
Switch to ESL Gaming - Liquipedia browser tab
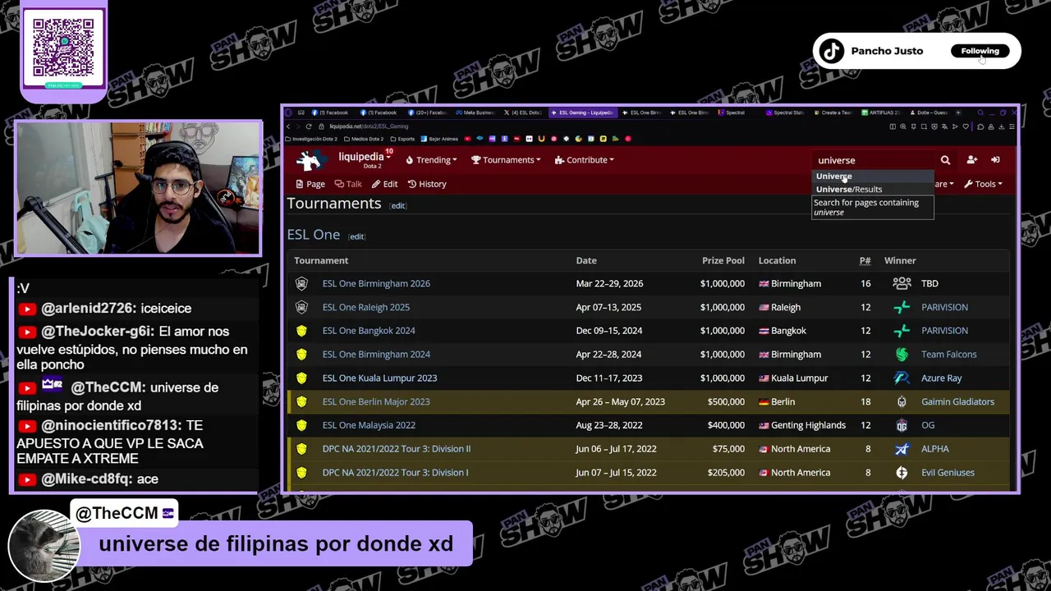582,112
